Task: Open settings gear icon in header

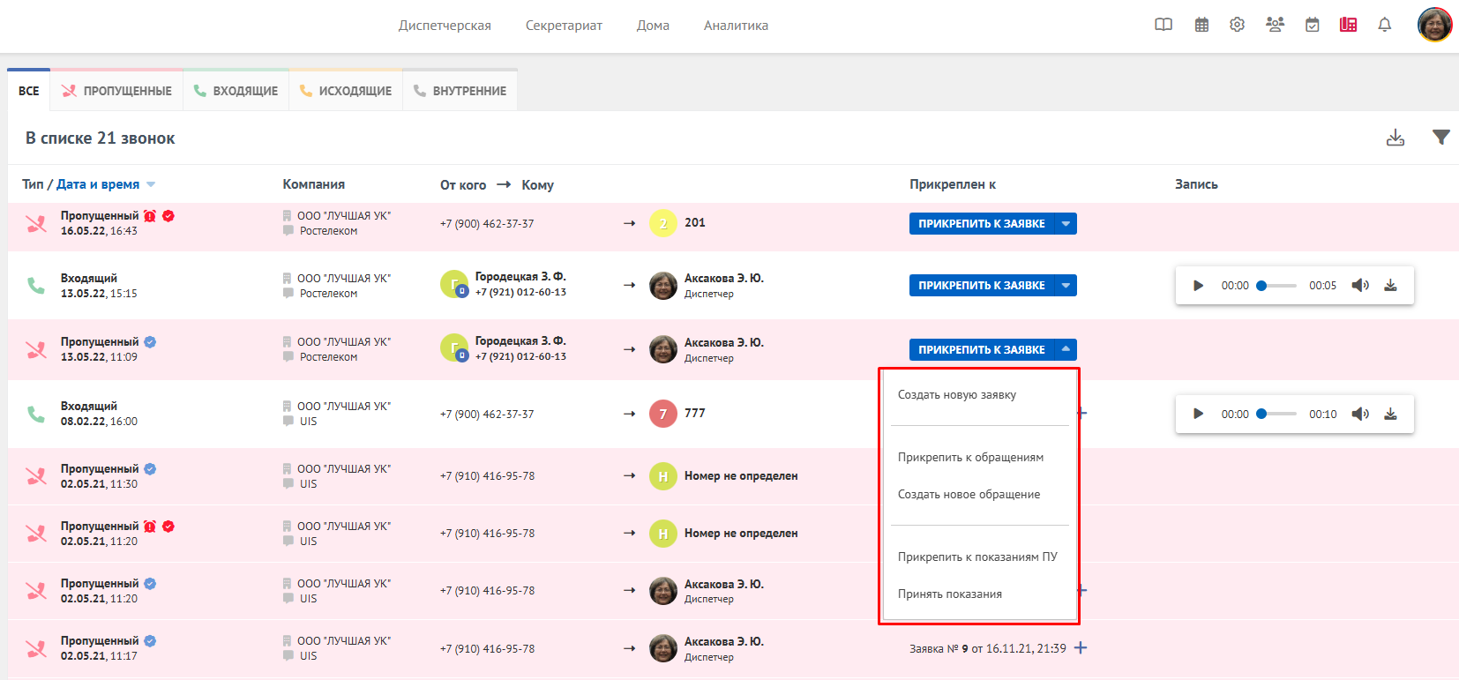Action: (1237, 25)
